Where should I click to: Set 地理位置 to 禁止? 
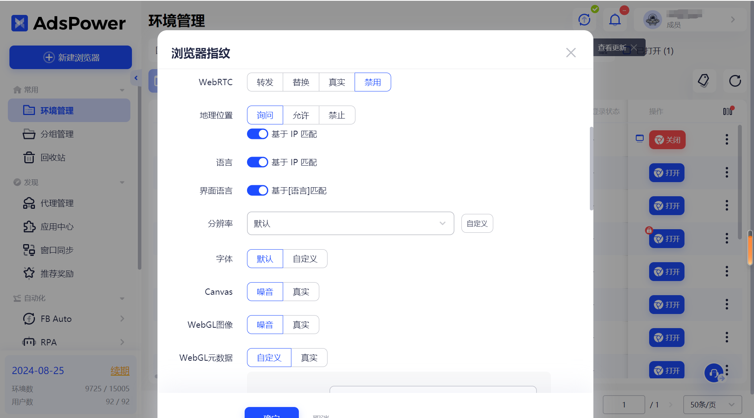click(337, 115)
